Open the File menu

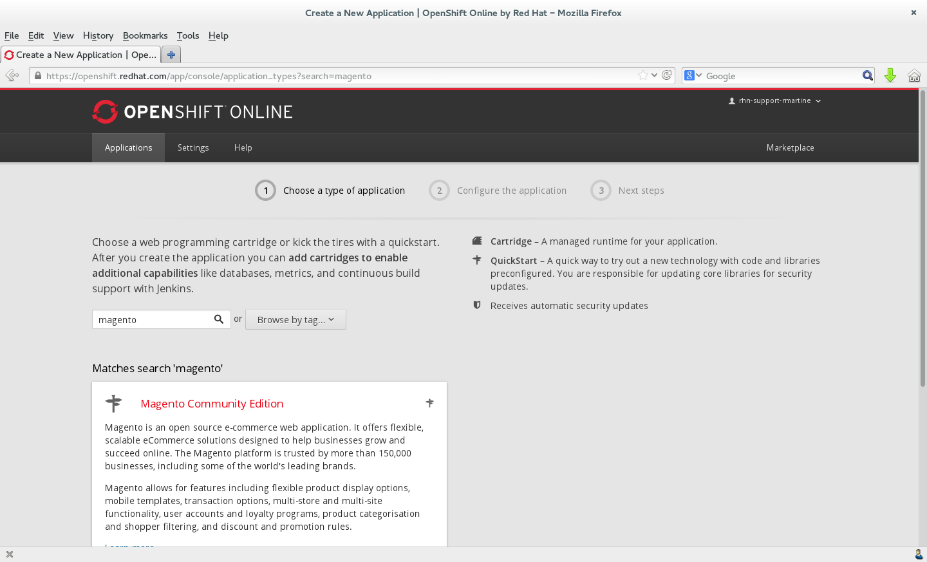12,35
